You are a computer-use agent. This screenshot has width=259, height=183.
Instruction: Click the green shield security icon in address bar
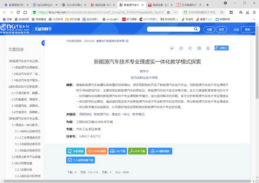pyautogui.click(x=34, y=12)
